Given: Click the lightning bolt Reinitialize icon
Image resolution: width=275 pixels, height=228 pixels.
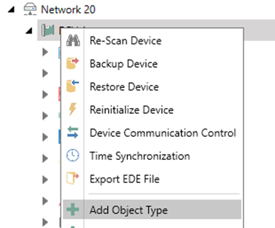Looking at the screenshot, I should pyautogui.click(x=72, y=109).
